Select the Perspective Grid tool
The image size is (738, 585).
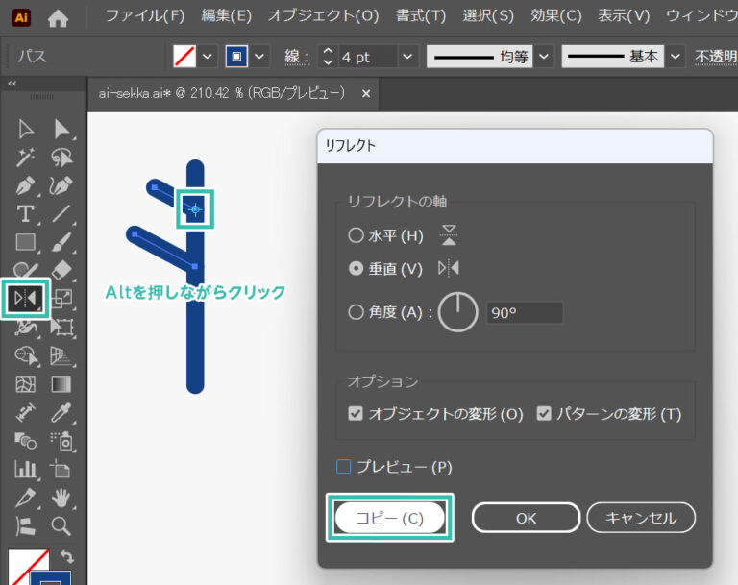(x=61, y=356)
